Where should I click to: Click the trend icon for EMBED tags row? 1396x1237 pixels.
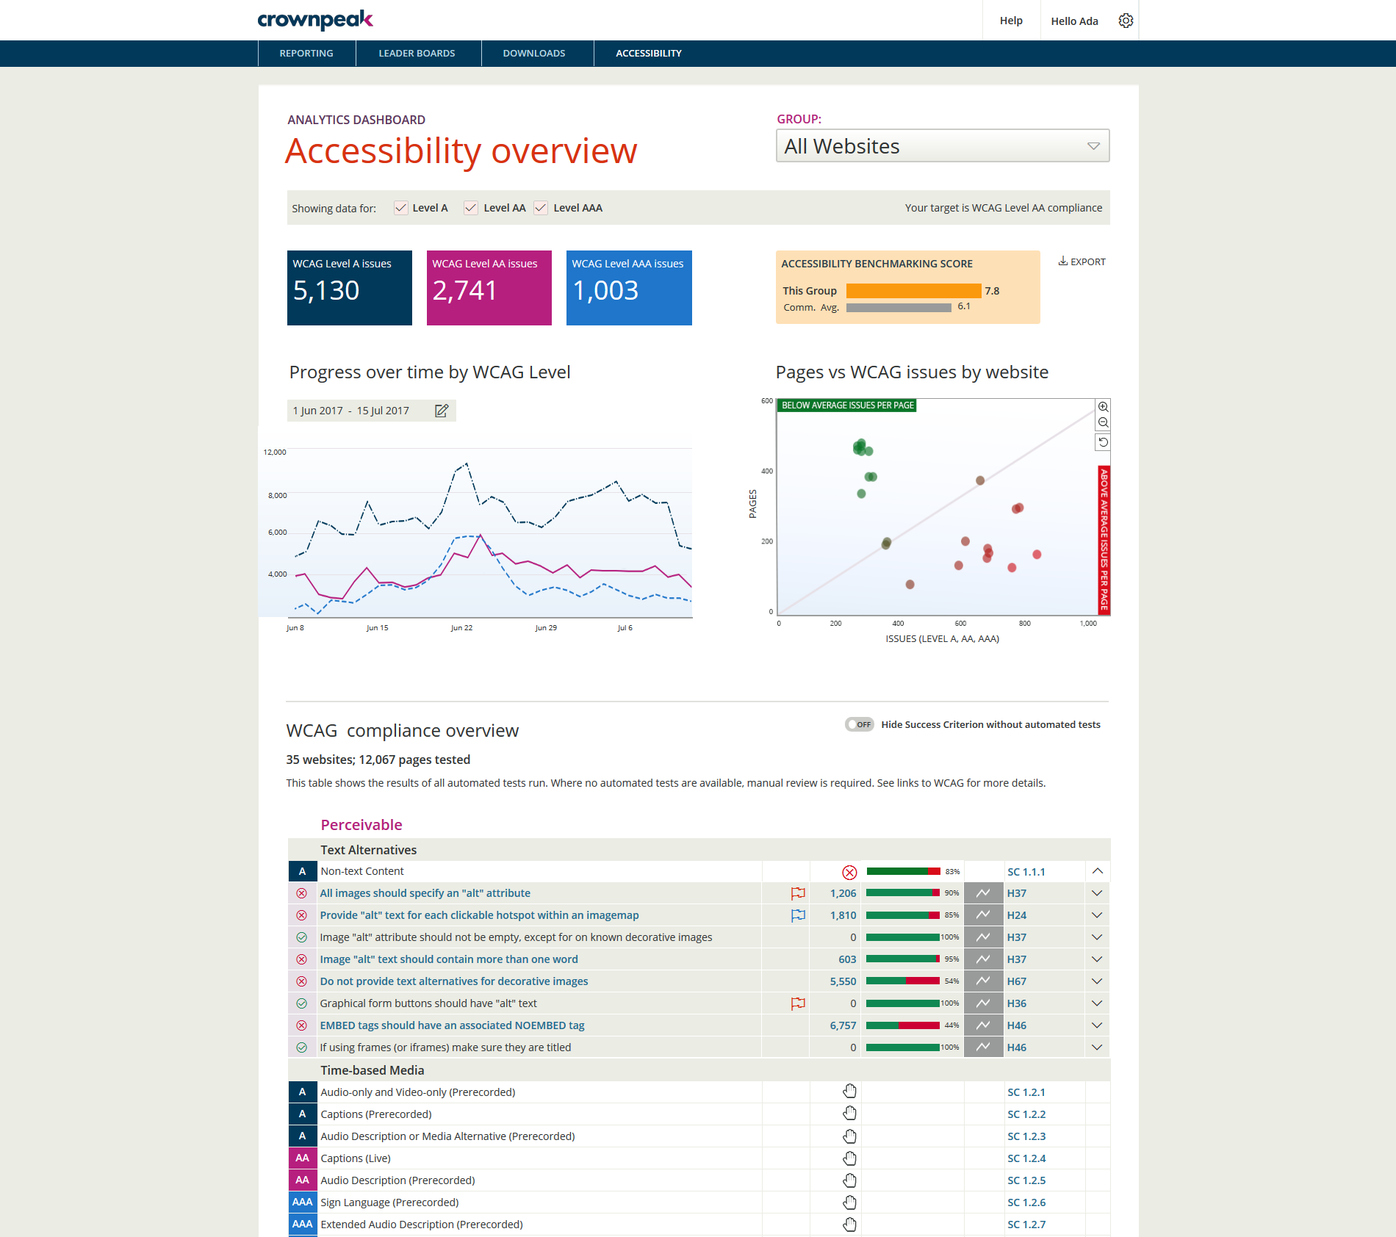[983, 1025]
